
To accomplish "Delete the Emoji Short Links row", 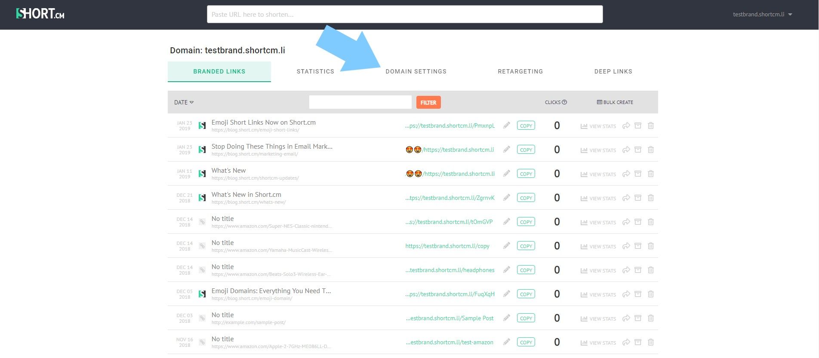I will [651, 125].
